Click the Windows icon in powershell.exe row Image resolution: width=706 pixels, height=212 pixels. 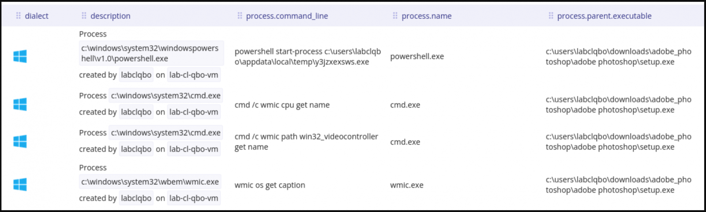coord(20,56)
